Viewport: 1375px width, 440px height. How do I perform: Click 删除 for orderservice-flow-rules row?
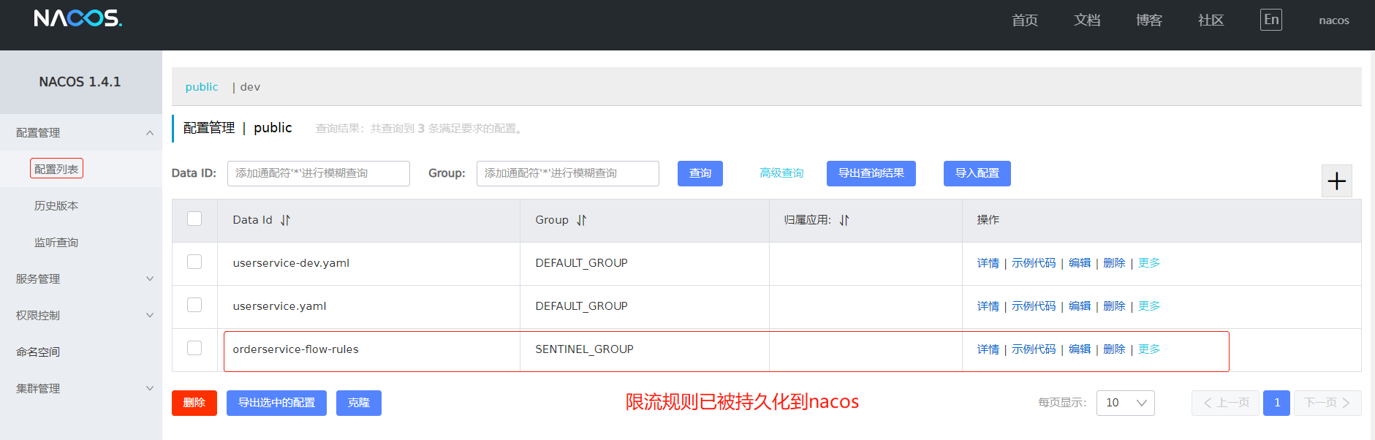coord(1114,349)
